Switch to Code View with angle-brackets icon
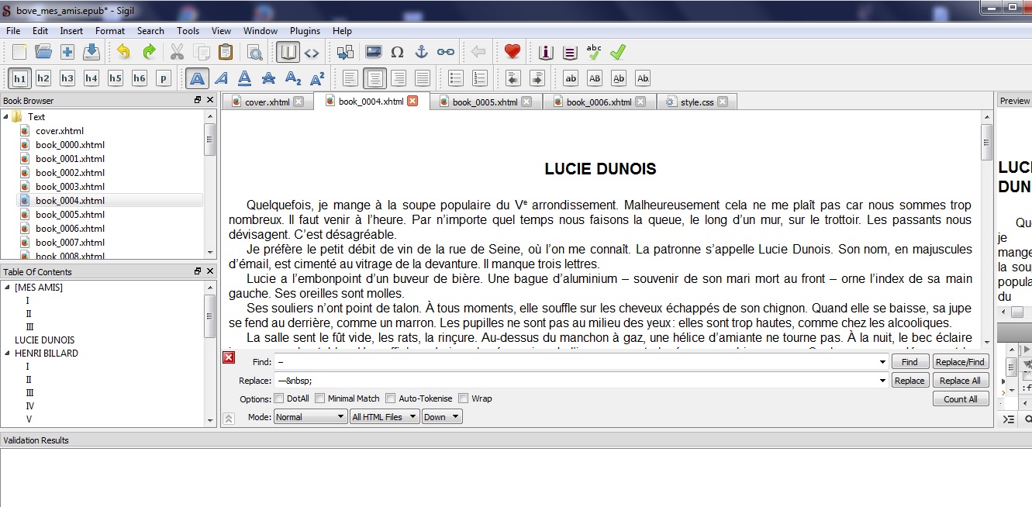Image resolution: width=1032 pixels, height=507 pixels. tap(312, 53)
